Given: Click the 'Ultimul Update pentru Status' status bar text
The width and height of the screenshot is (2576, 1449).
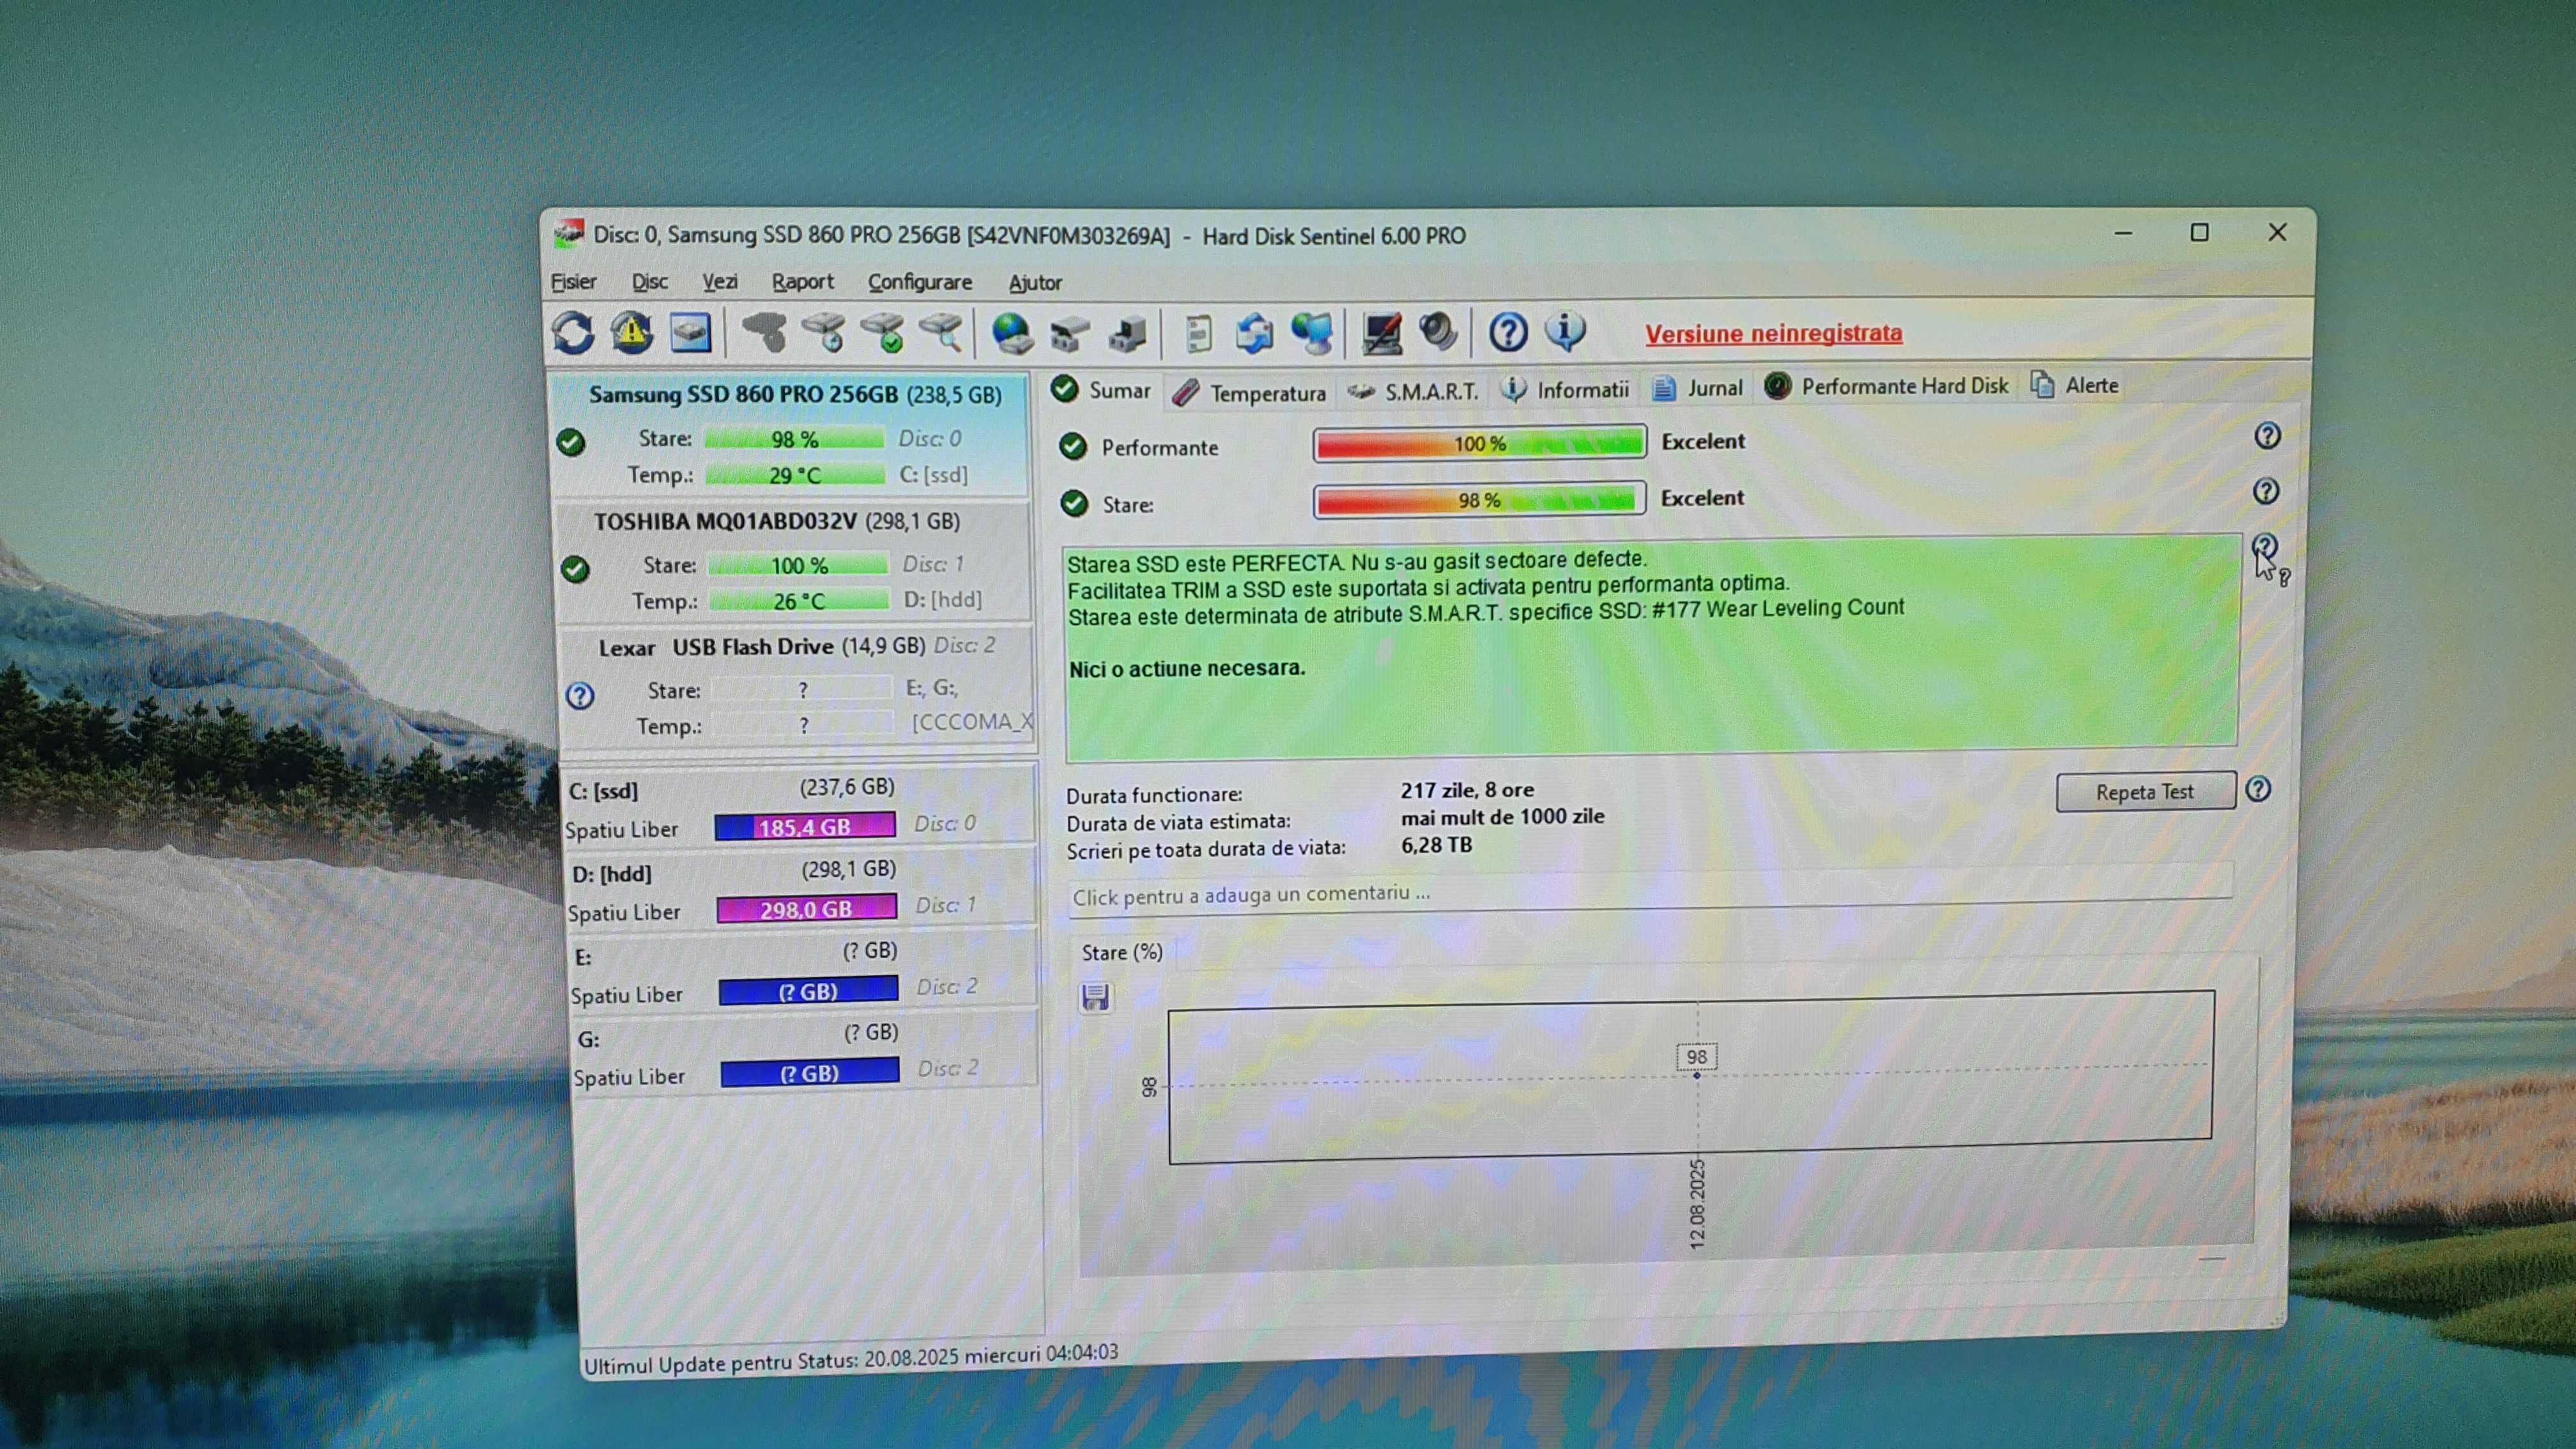Looking at the screenshot, I should (851, 1359).
